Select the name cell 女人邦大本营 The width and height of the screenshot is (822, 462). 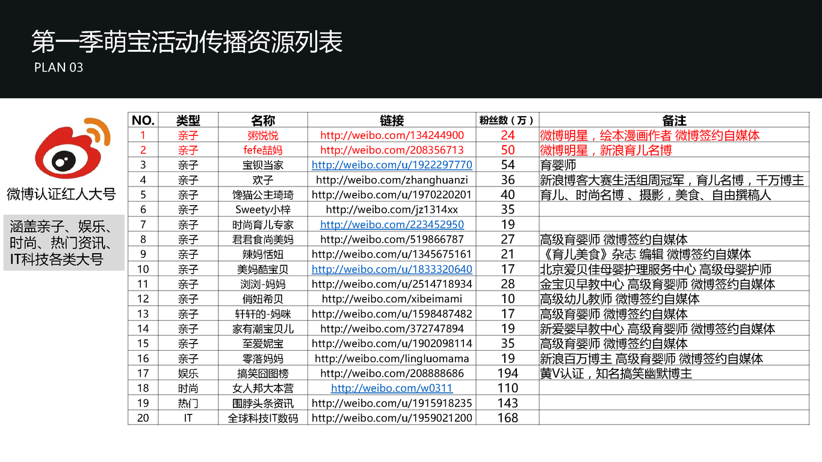pos(263,388)
